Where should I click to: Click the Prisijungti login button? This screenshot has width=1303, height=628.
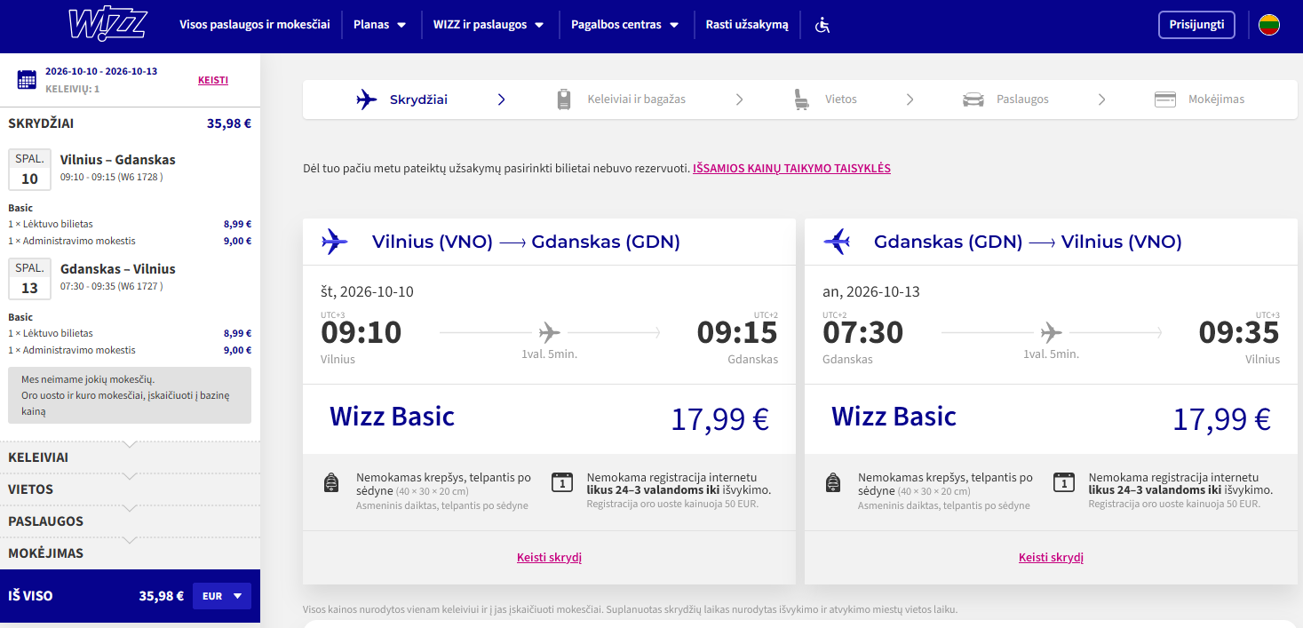1196,25
